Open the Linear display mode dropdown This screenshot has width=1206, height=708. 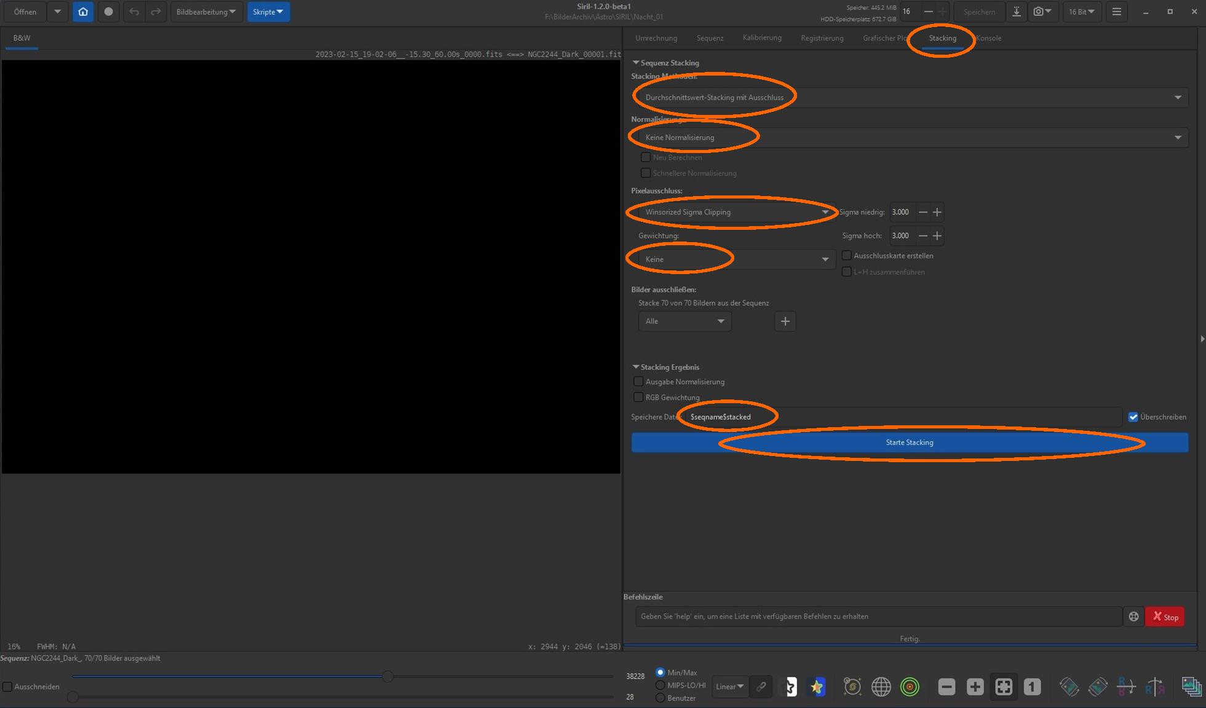730,686
